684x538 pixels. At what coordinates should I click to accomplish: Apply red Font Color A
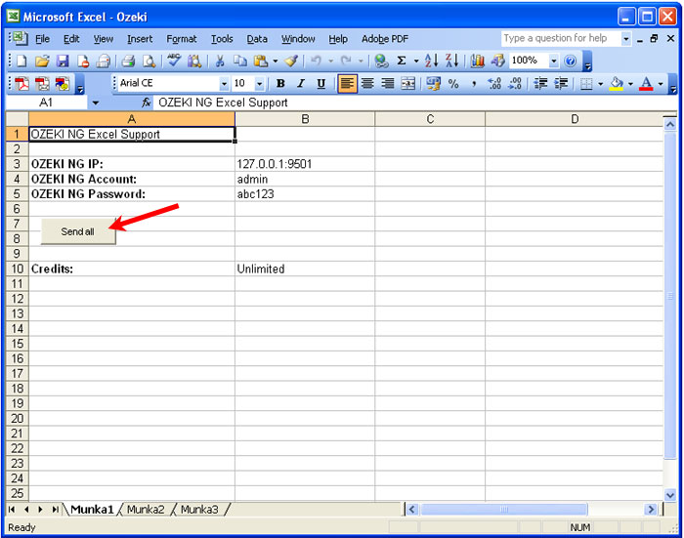click(x=646, y=84)
